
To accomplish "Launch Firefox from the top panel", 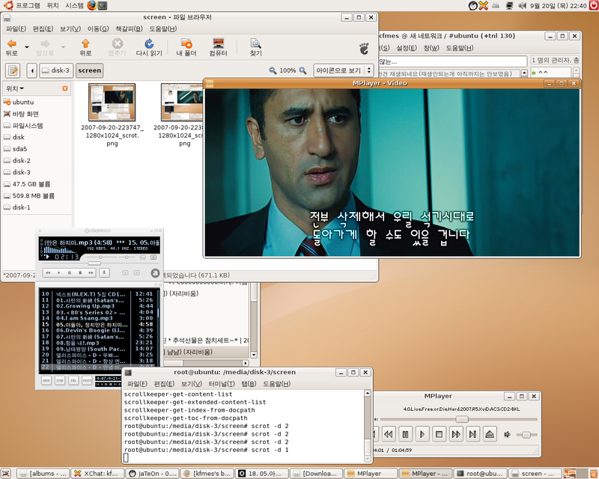I will tap(91, 5).
